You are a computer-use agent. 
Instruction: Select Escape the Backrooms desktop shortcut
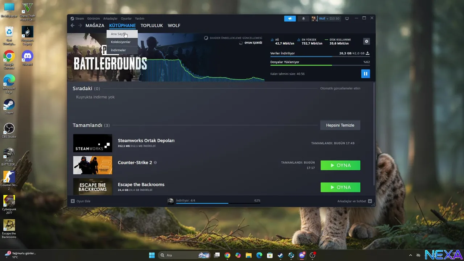9,229
